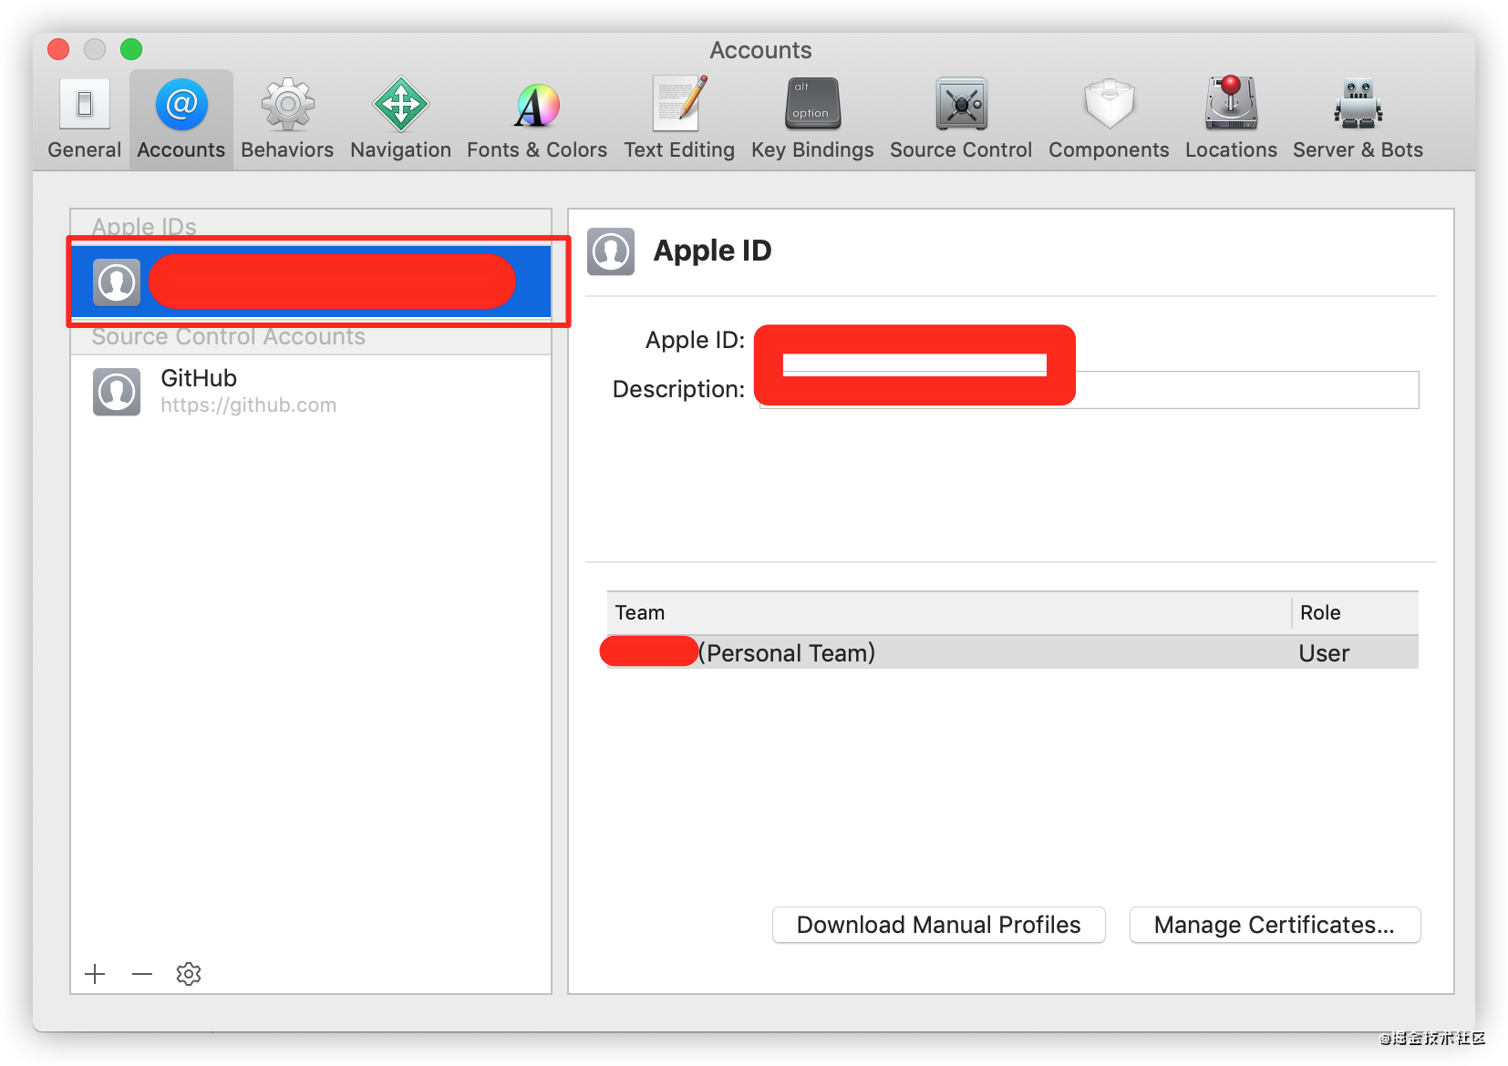
Task: Open the Fonts & Colors preferences
Action: tap(537, 119)
